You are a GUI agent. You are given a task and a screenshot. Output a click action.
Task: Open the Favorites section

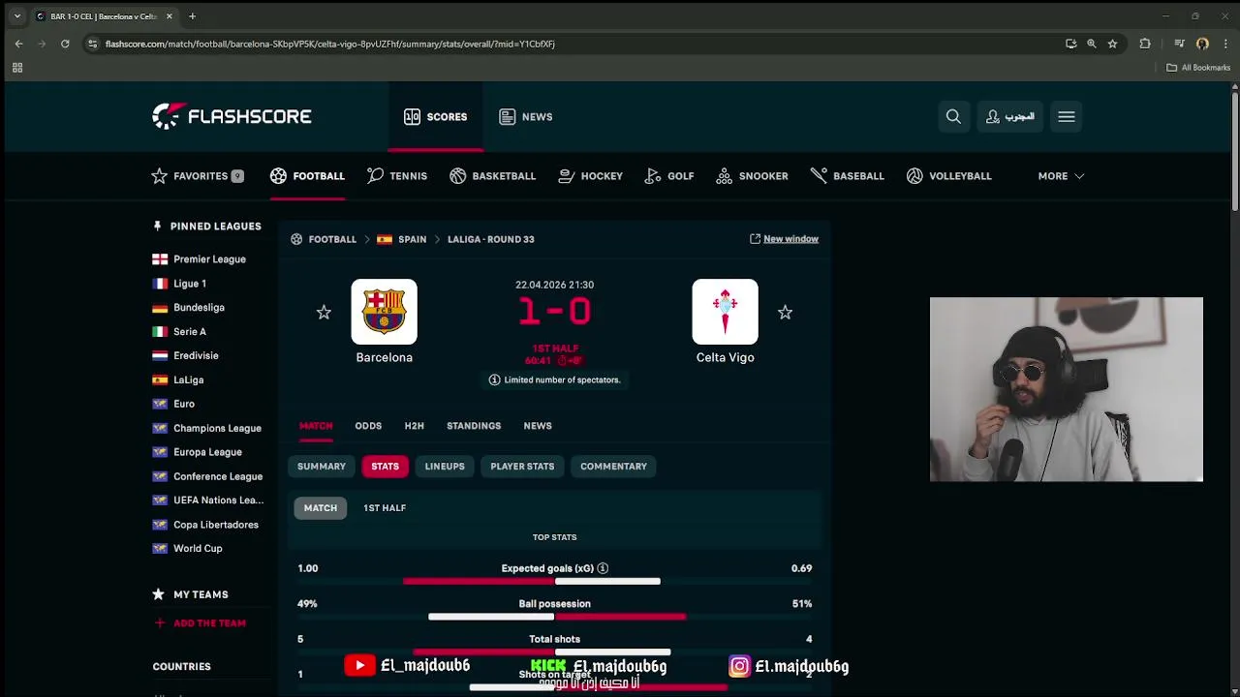[198, 176]
